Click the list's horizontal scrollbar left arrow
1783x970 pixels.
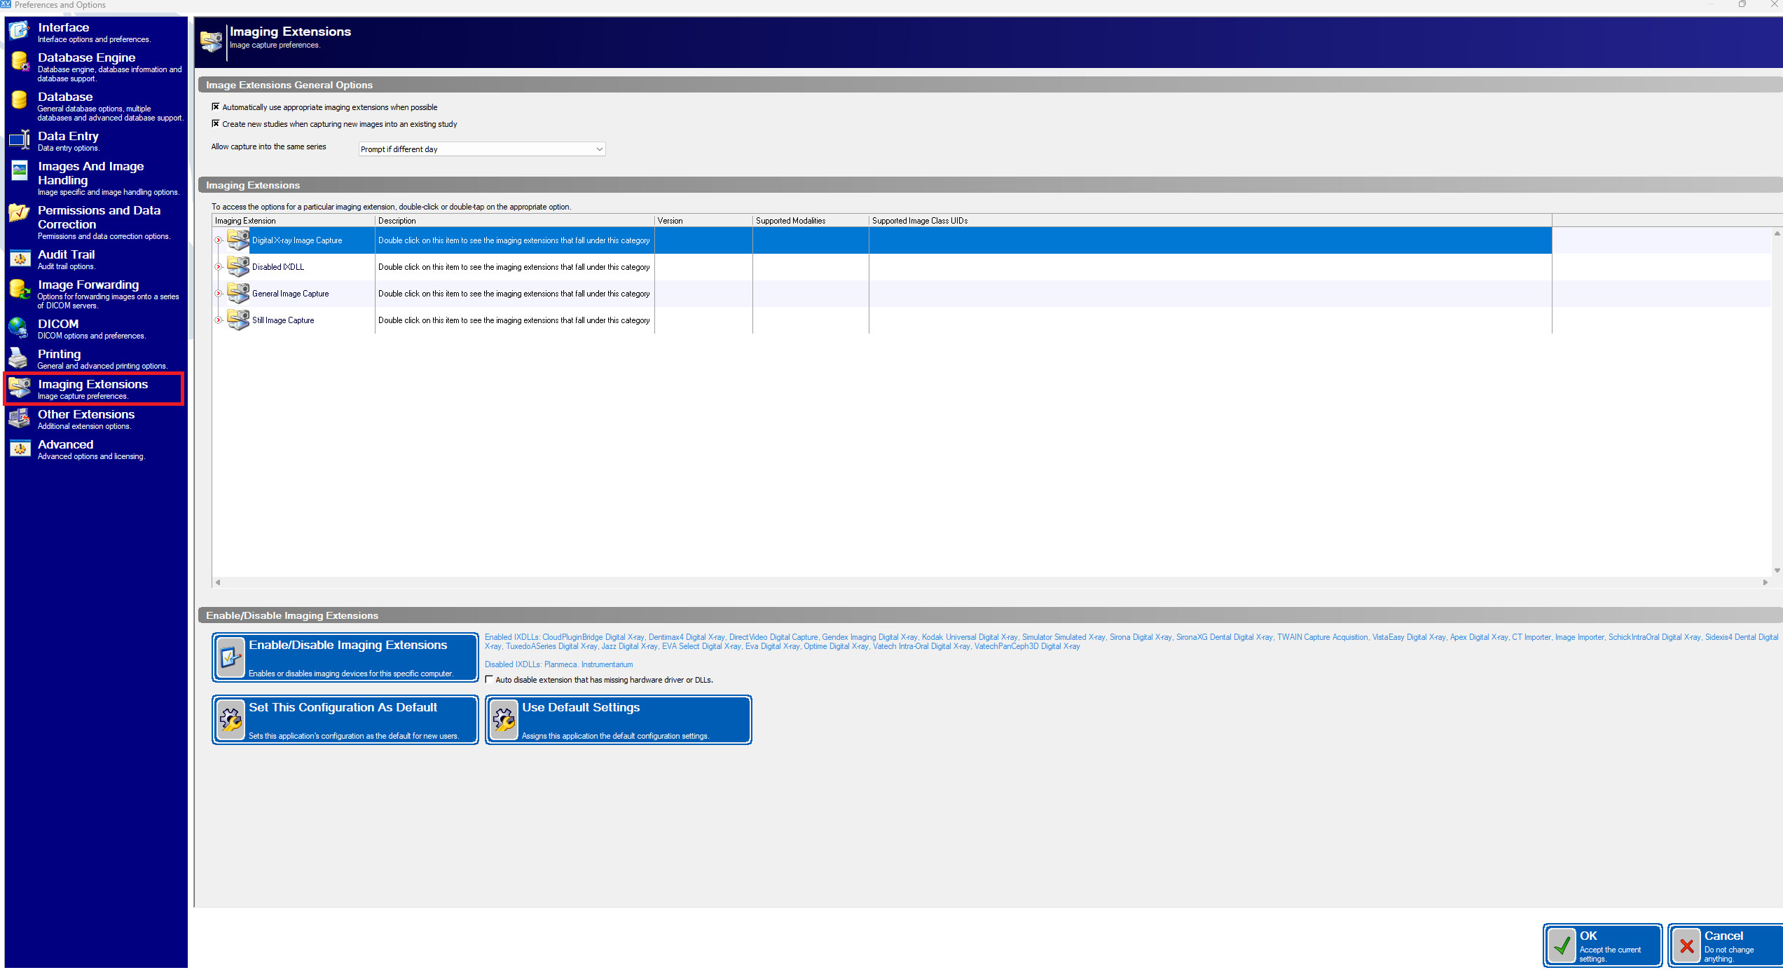[218, 582]
